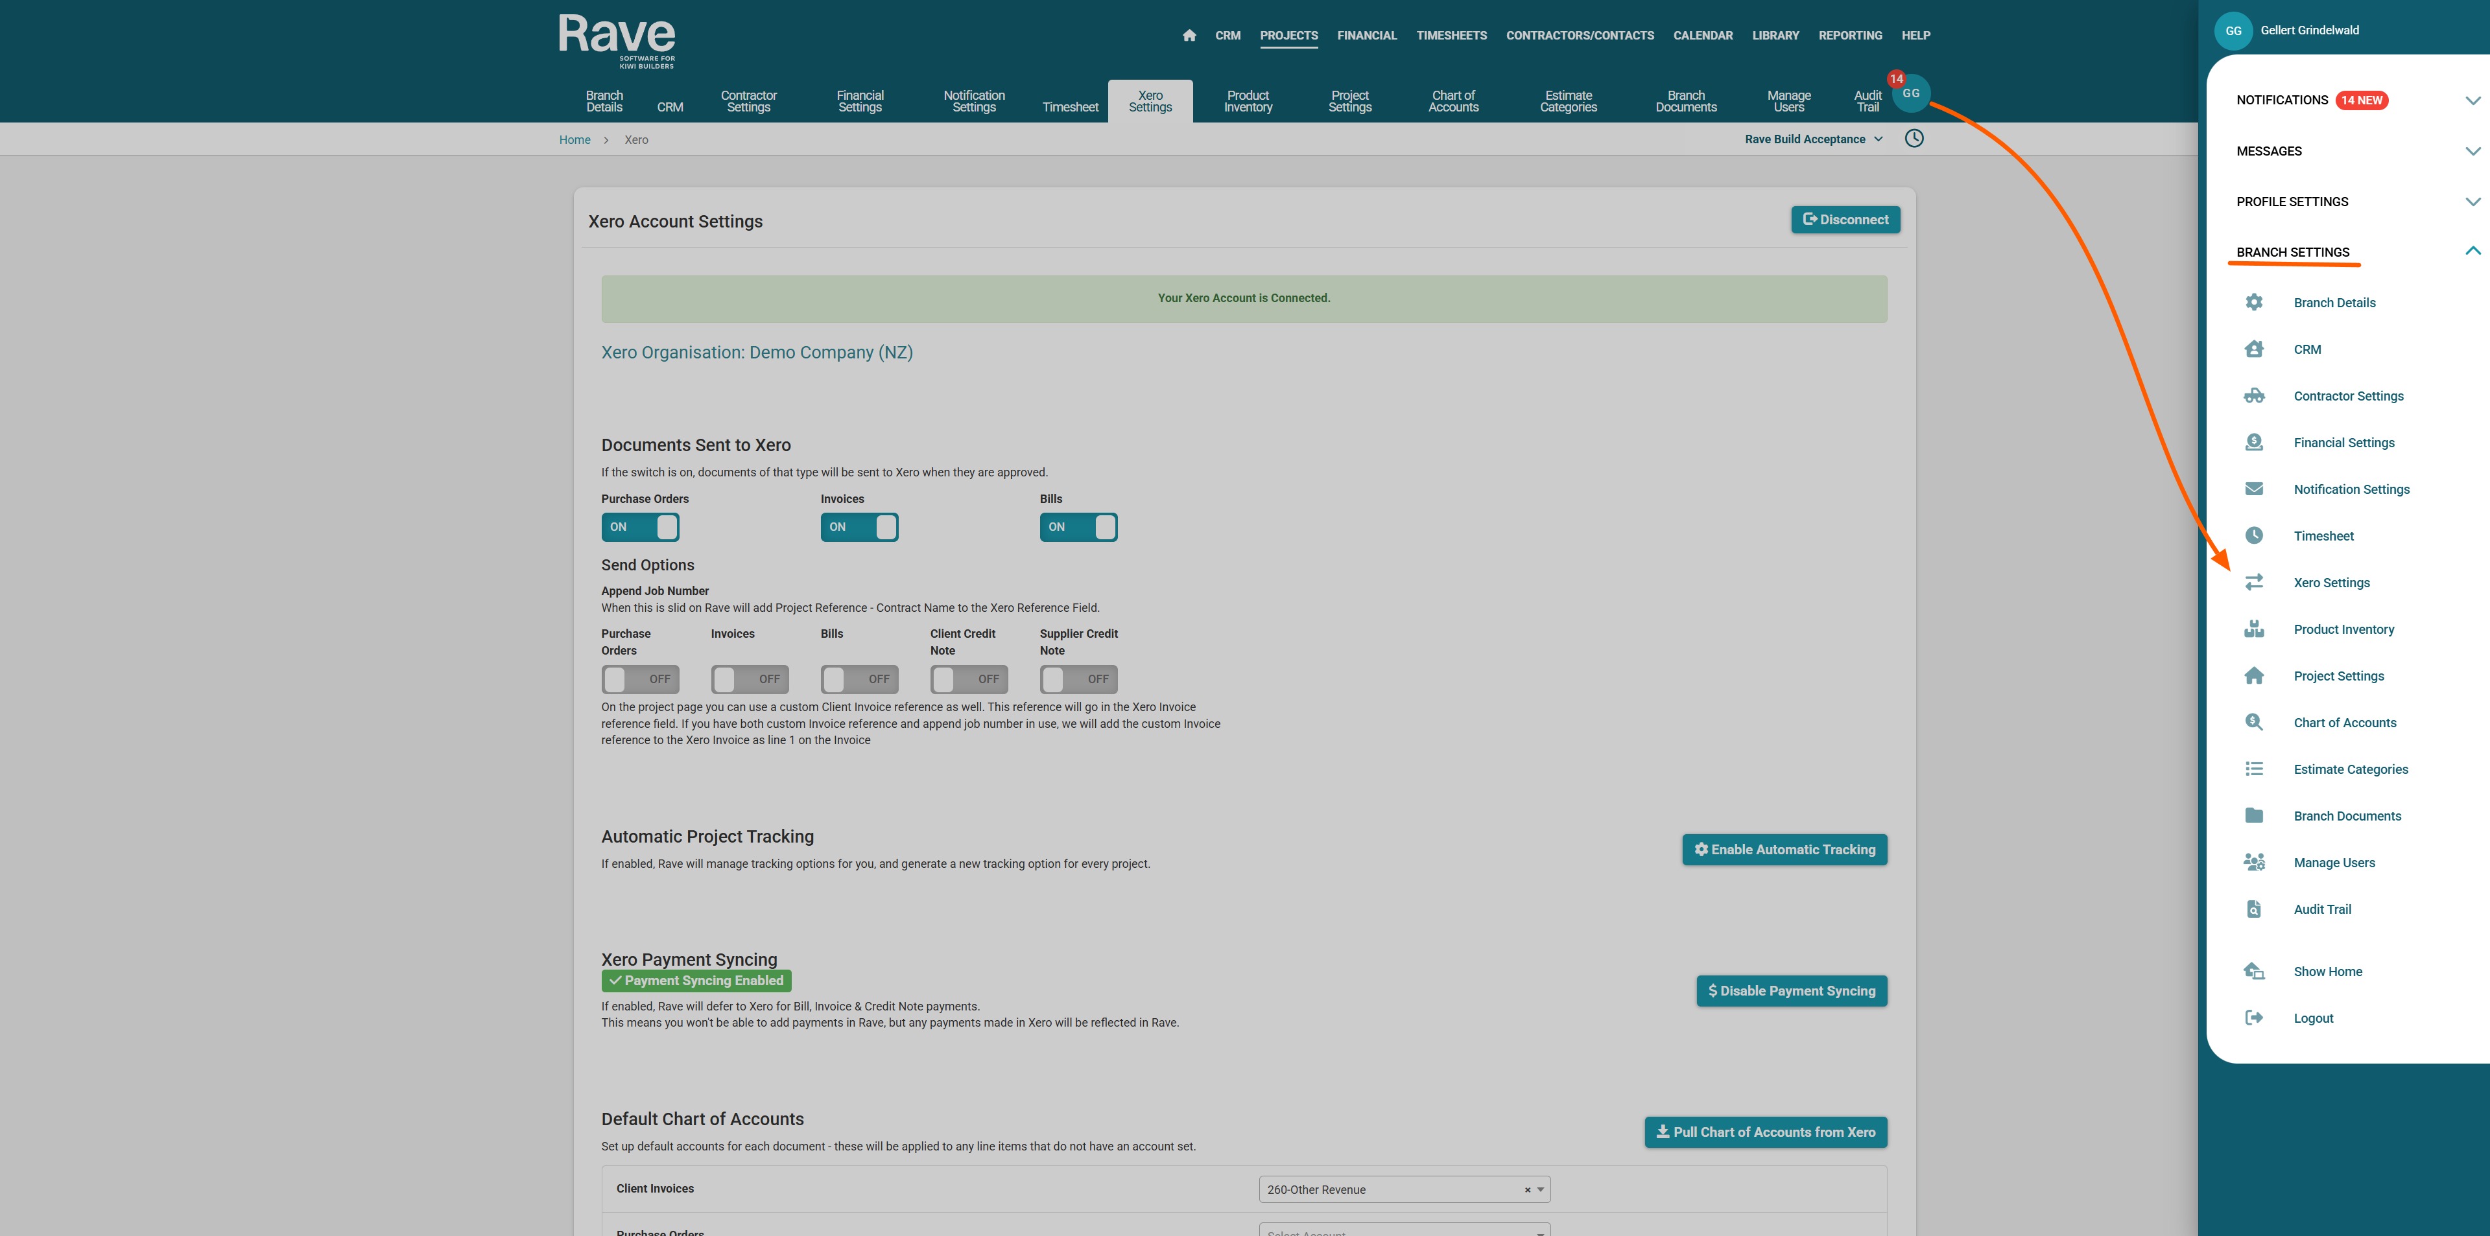Collapse the Branch Settings section
Viewport: 2490px width, 1236px height.
pyautogui.click(x=2472, y=251)
